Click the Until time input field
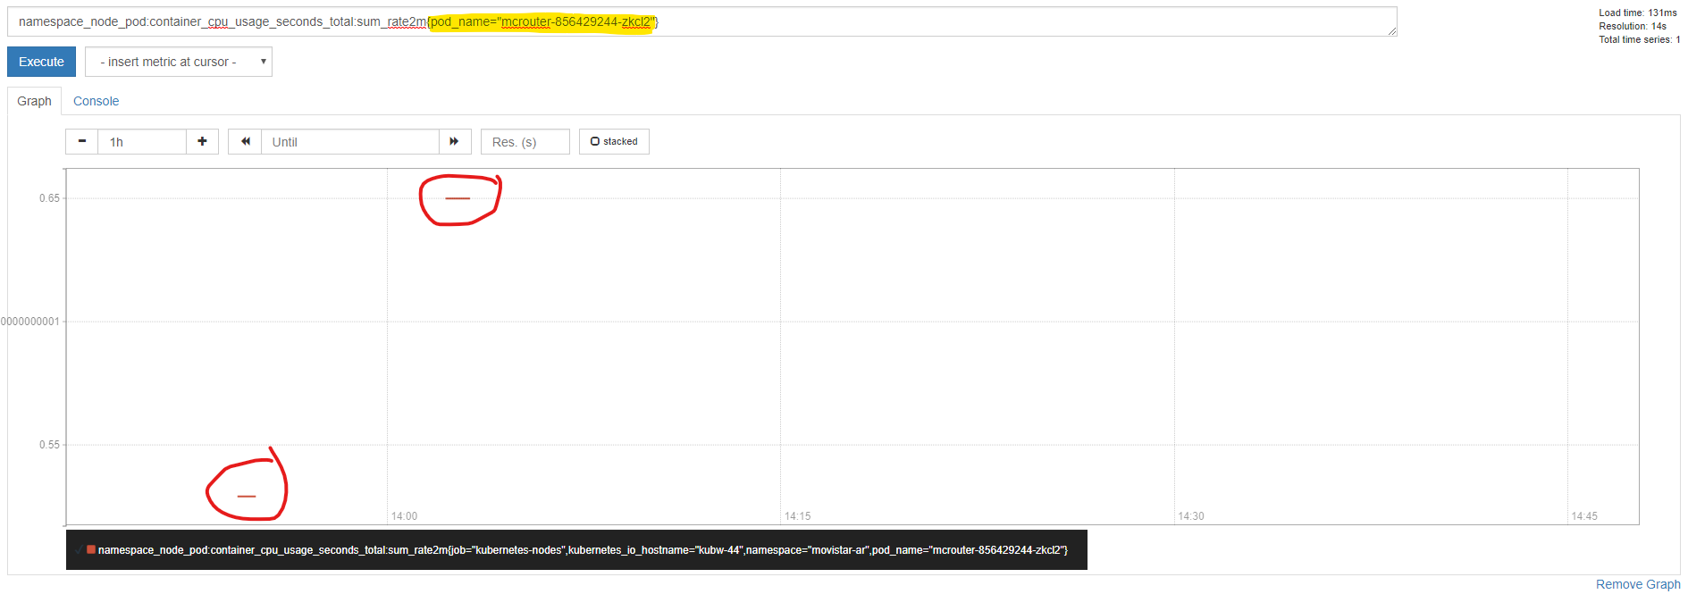 point(350,141)
